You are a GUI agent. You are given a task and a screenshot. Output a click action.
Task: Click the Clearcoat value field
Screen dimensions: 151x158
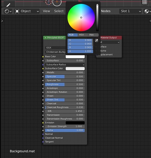(x=65, y=104)
